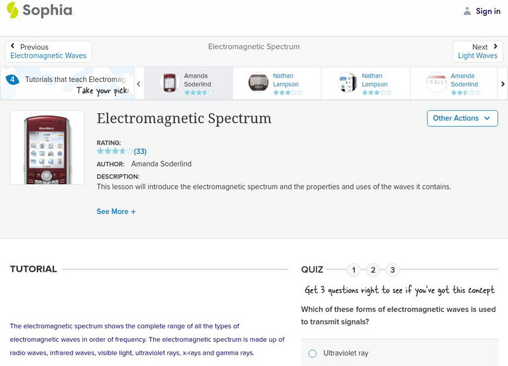
Task: Click the Sophia logo icon
Action: (x=12, y=10)
